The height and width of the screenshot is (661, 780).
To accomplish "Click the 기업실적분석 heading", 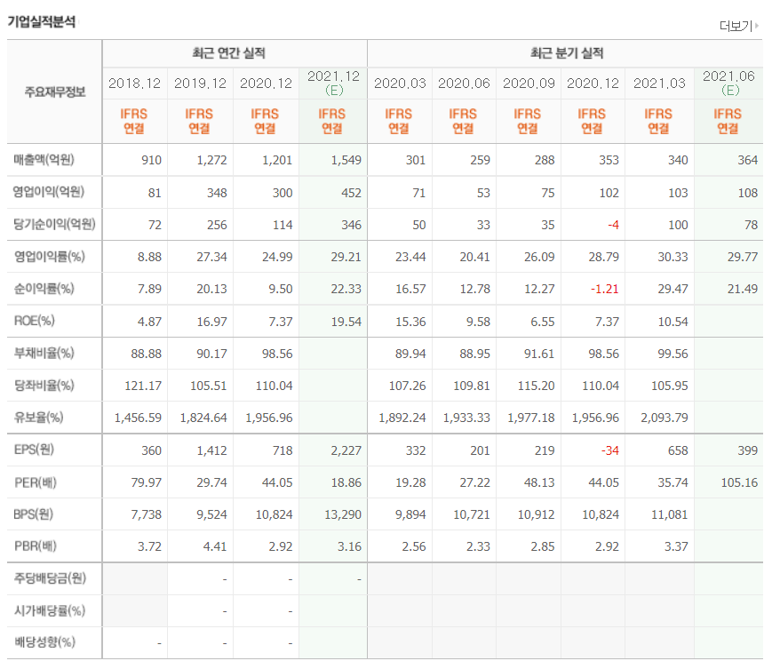I will point(41,21).
